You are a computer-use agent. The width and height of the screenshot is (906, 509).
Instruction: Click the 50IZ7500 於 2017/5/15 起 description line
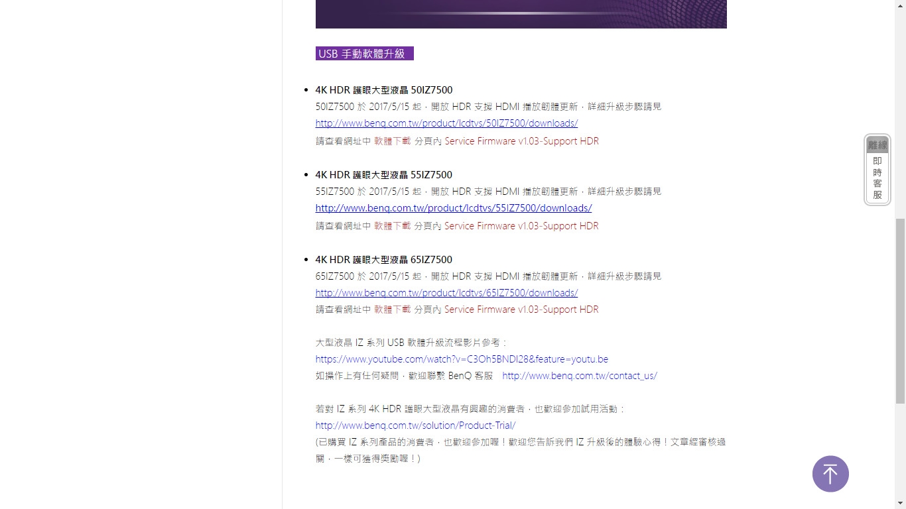[x=488, y=107]
